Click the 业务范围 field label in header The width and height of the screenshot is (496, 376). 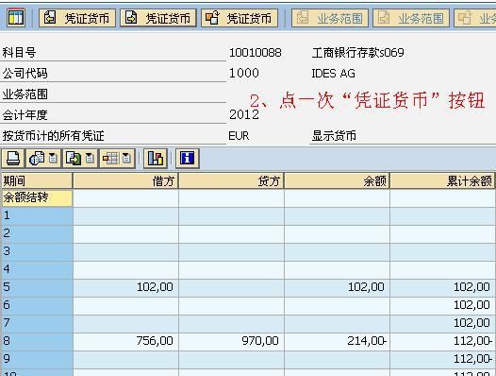25,94
